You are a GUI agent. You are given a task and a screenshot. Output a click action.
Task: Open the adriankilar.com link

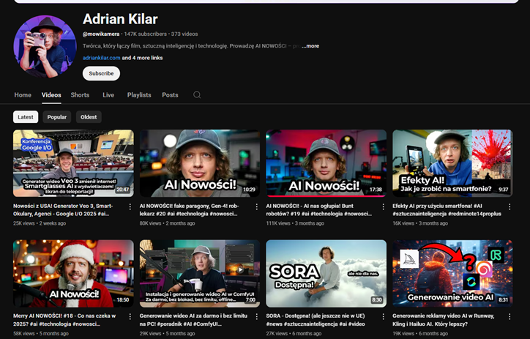(102, 58)
